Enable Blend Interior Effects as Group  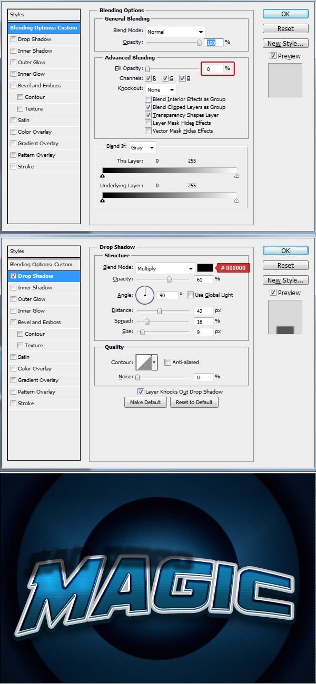149,99
